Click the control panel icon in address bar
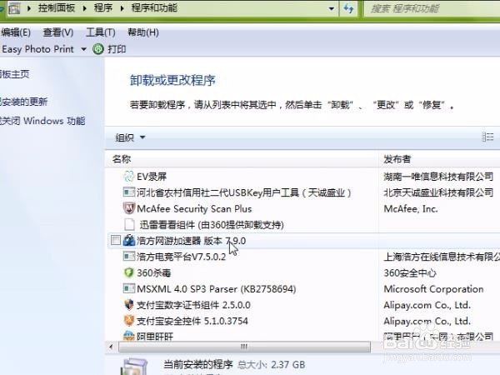 [x=13, y=8]
